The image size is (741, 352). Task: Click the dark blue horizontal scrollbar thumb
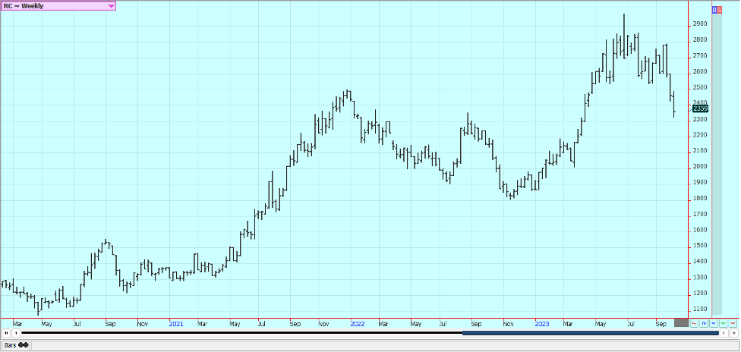coord(590,333)
